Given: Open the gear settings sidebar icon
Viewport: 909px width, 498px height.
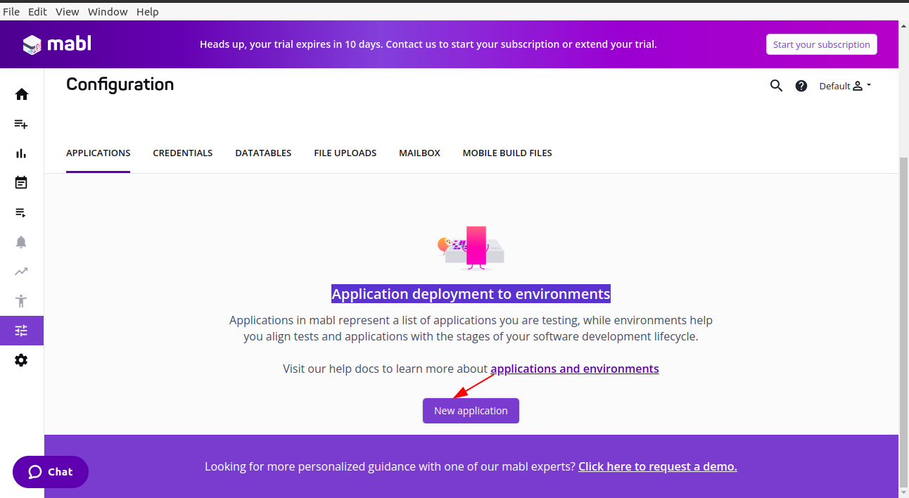Looking at the screenshot, I should pyautogui.click(x=21, y=360).
